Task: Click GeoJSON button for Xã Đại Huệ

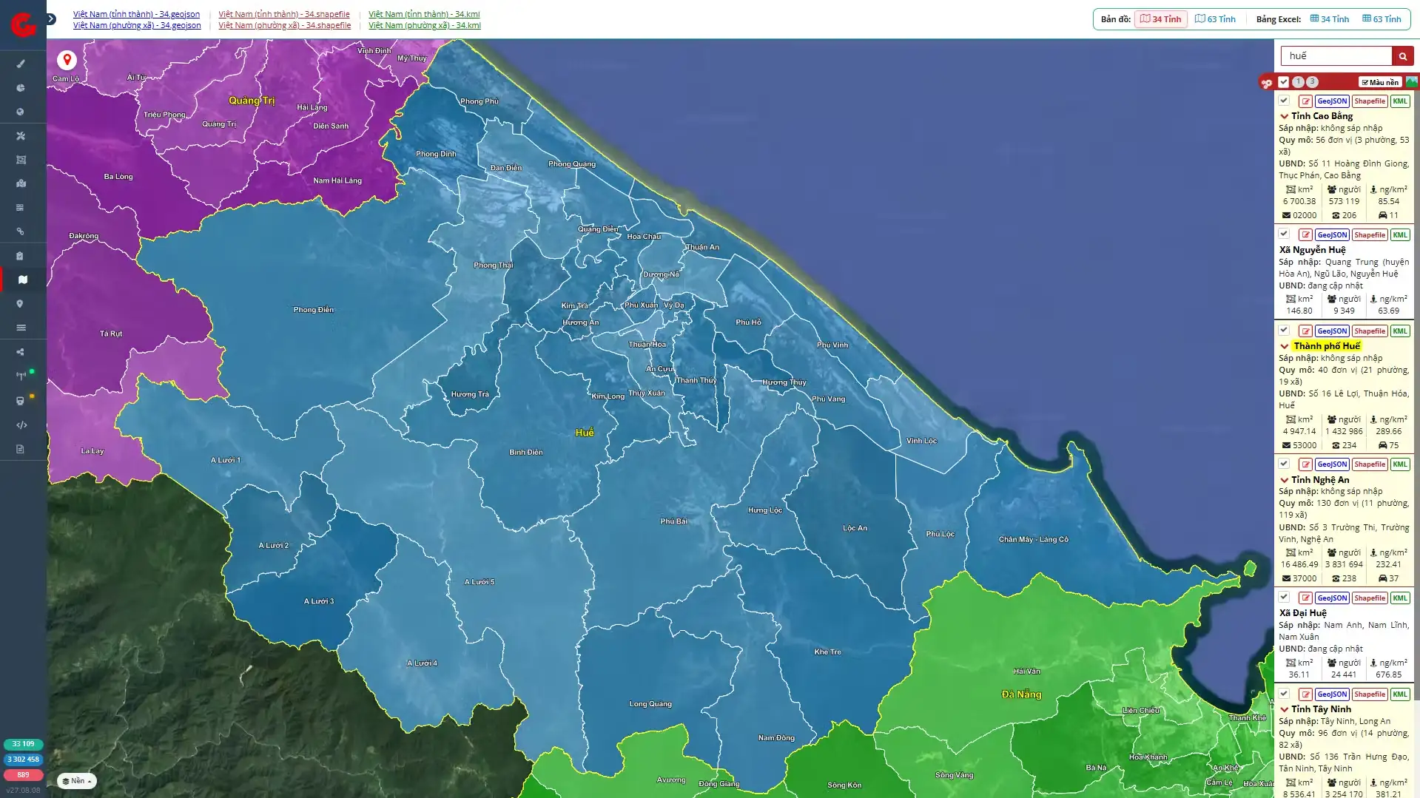Action: click(1332, 598)
